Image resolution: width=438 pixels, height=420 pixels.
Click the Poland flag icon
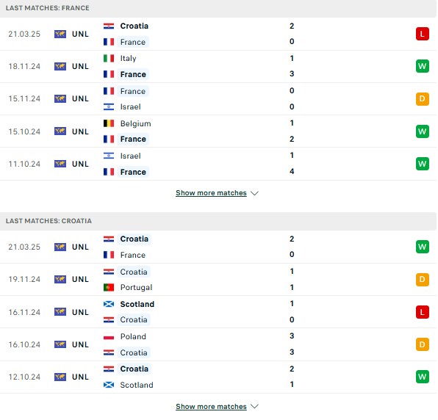tap(109, 336)
